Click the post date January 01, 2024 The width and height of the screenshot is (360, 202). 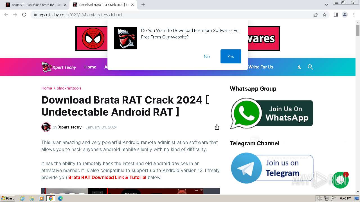(102, 127)
